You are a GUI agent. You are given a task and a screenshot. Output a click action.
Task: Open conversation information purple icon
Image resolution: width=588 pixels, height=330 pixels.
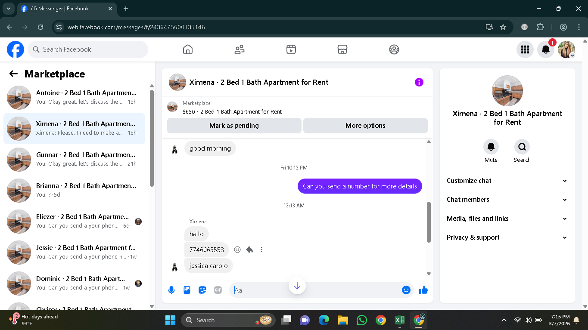click(419, 82)
